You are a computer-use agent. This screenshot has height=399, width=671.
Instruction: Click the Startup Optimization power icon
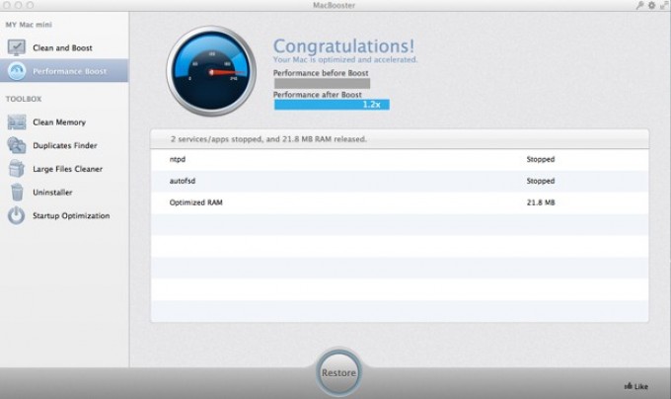point(16,215)
